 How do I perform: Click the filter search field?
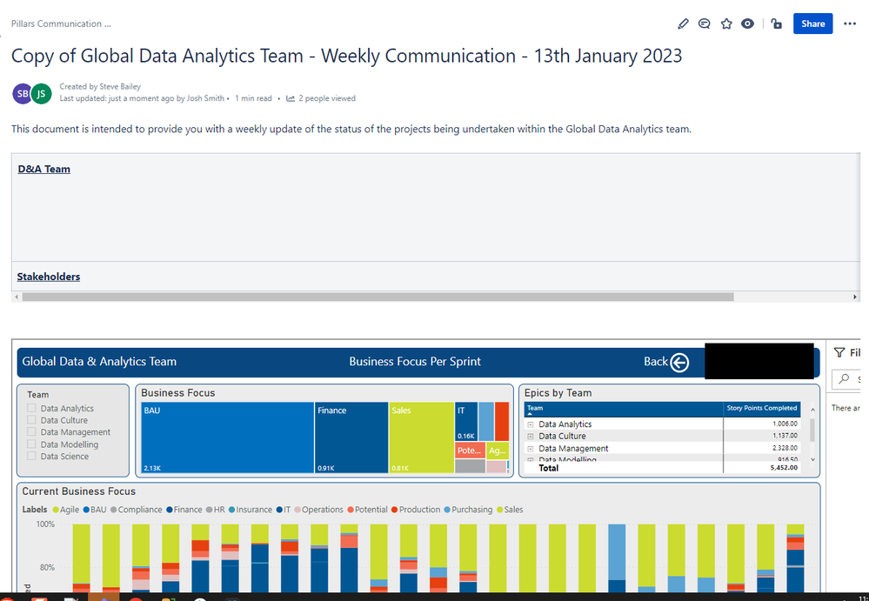(846, 379)
